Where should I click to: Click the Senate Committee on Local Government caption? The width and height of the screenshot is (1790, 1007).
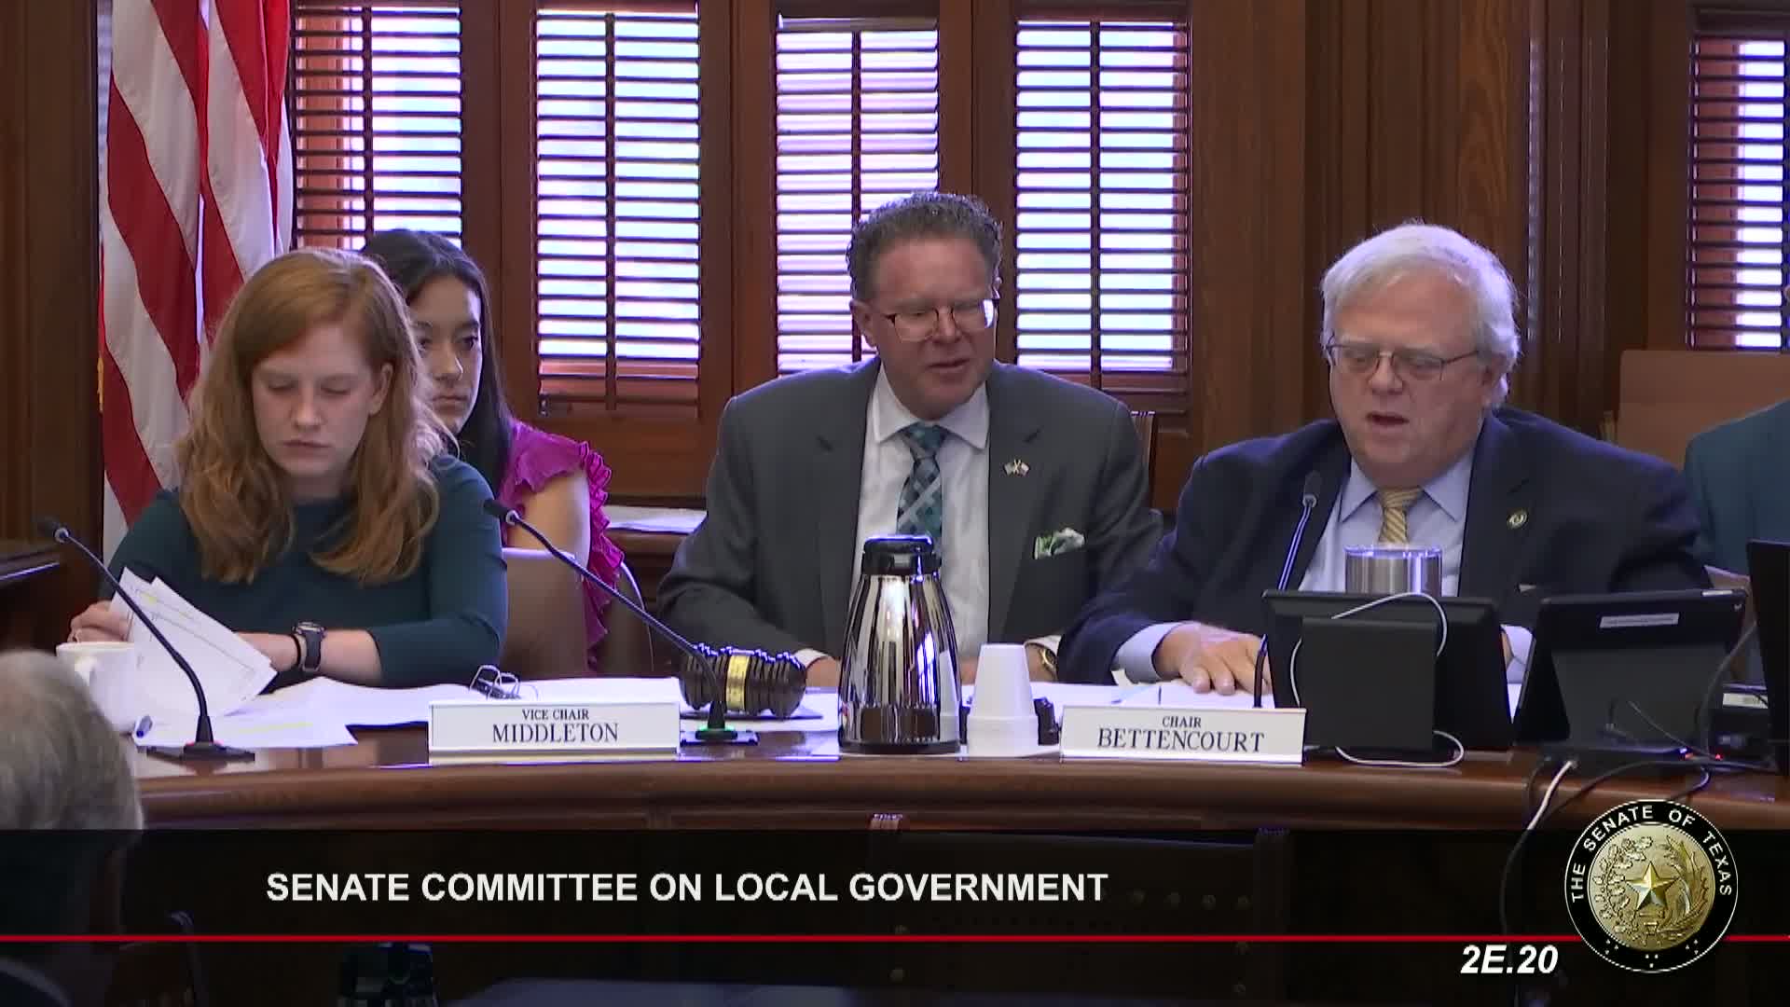(686, 887)
